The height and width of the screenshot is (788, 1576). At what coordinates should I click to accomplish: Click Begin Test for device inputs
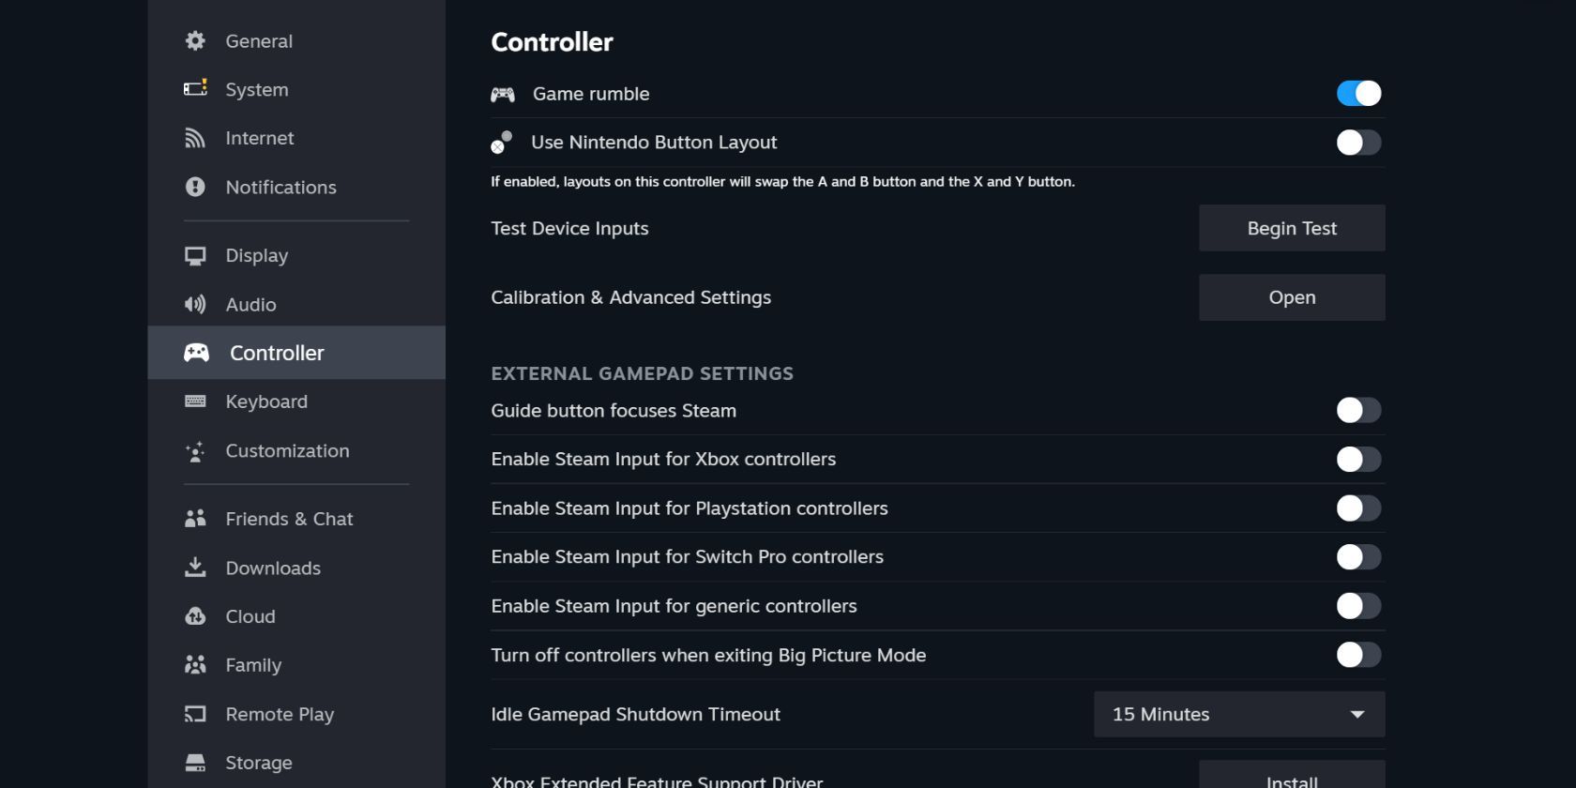pyautogui.click(x=1292, y=227)
